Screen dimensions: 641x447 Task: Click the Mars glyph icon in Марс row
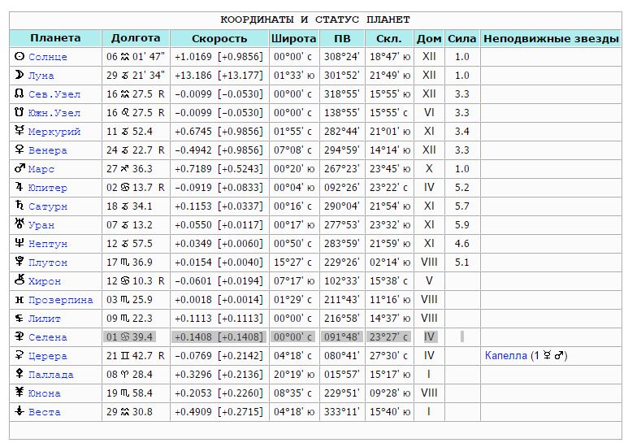(19, 169)
